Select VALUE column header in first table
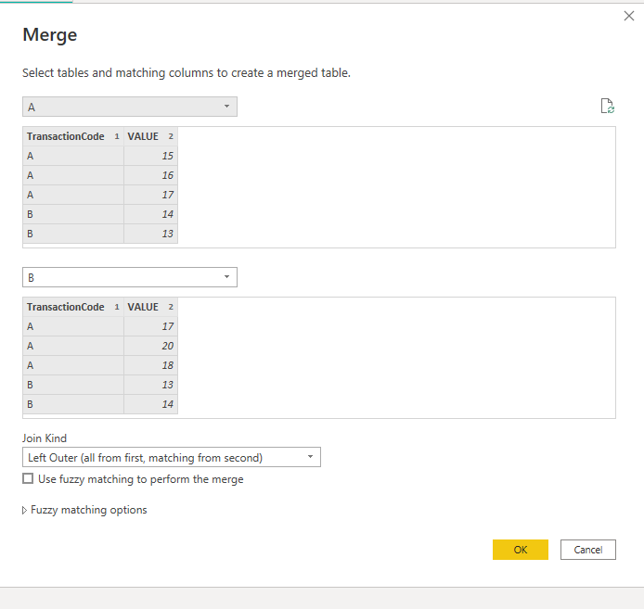 (150, 136)
